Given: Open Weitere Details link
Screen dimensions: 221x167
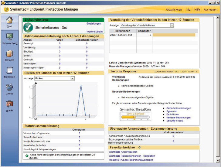Looking at the screenshot, I should coord(95,32).
